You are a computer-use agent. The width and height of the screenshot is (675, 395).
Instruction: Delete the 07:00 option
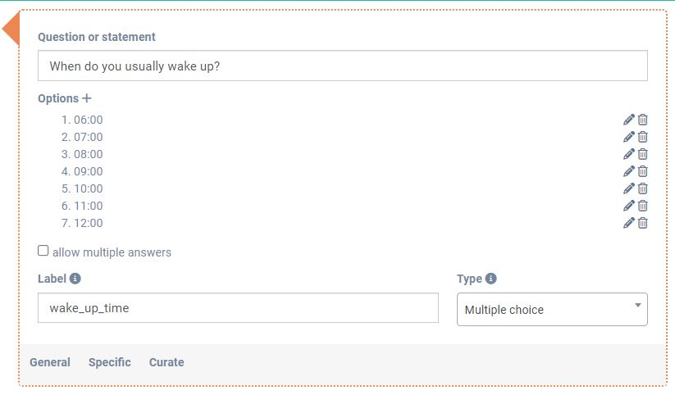point(643,137)
